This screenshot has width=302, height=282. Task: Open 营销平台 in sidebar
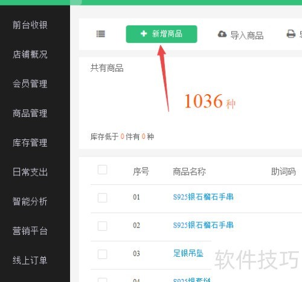coord(30,231)
